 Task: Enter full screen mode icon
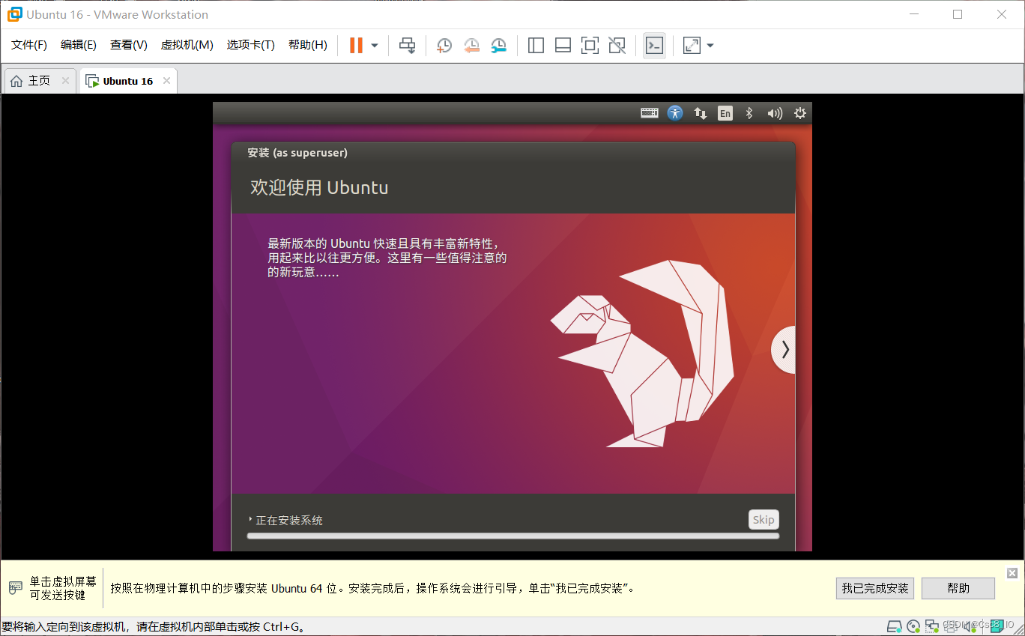pyautogui.click(x=590, y=46)
